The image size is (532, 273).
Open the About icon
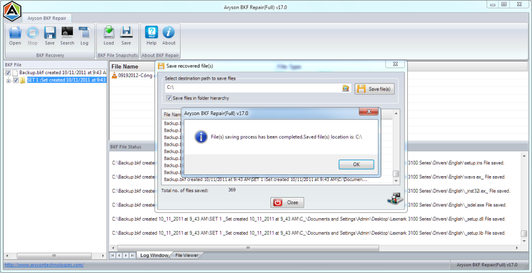click(168, 36)
